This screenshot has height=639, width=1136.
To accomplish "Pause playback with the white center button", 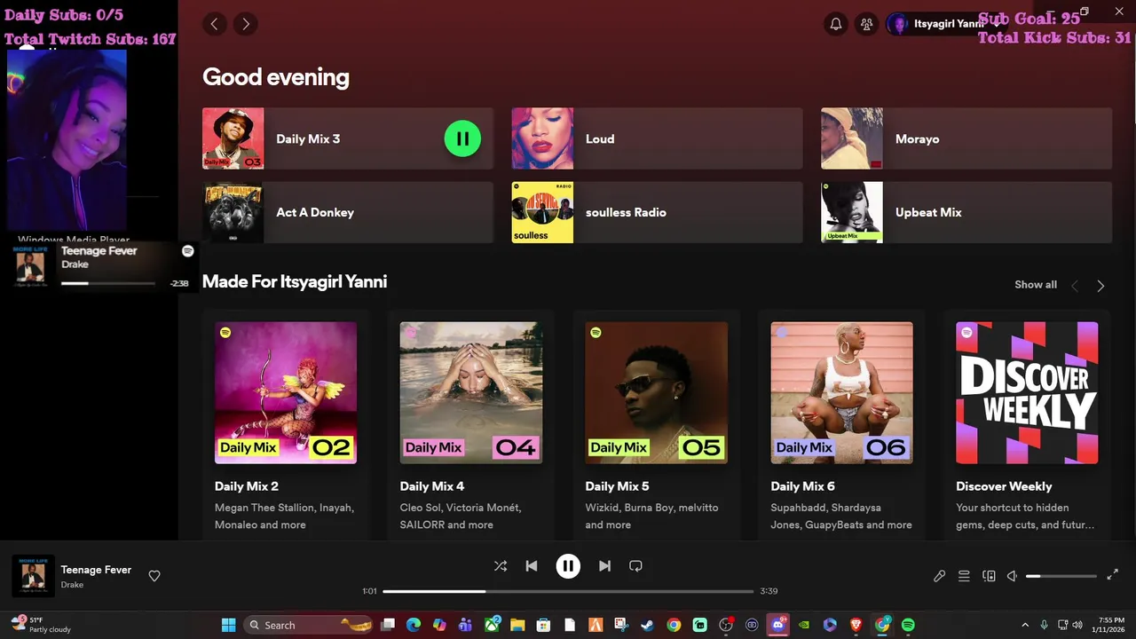I will point(568,565).
